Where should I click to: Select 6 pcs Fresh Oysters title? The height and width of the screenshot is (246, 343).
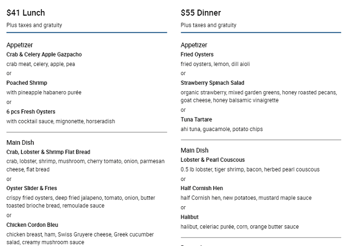tap(31, 112)
